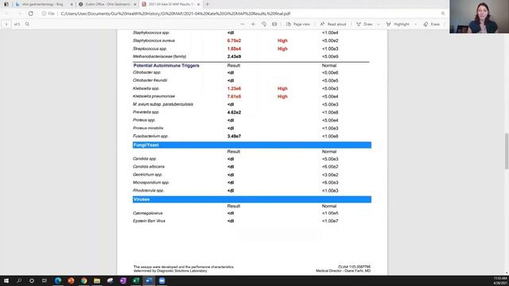Click the Viruses section header

point(252,199)
